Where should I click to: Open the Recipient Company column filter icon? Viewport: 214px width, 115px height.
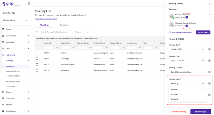[x=123, y=48]
